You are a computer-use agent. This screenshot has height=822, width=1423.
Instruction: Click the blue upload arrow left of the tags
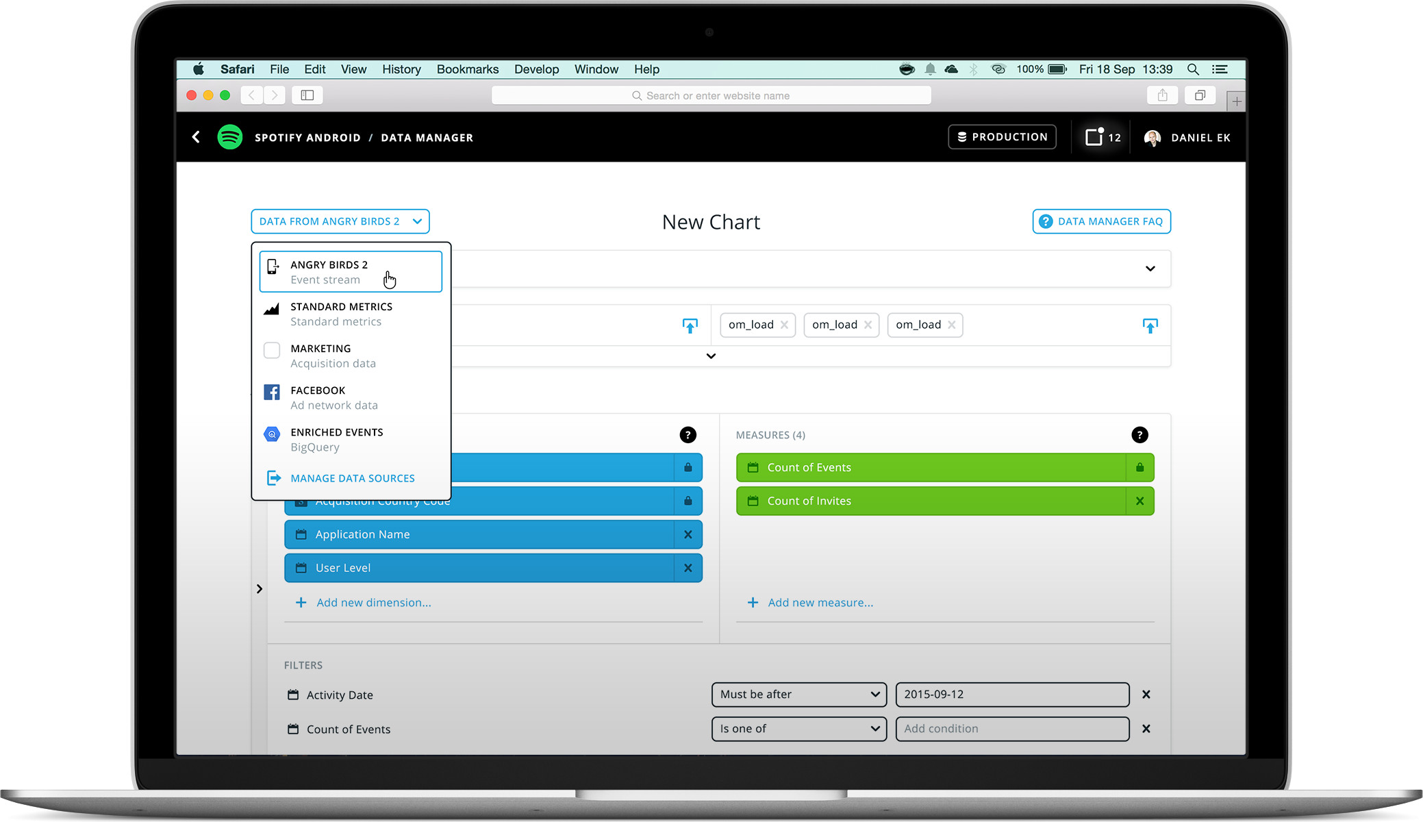click(690, 326)
